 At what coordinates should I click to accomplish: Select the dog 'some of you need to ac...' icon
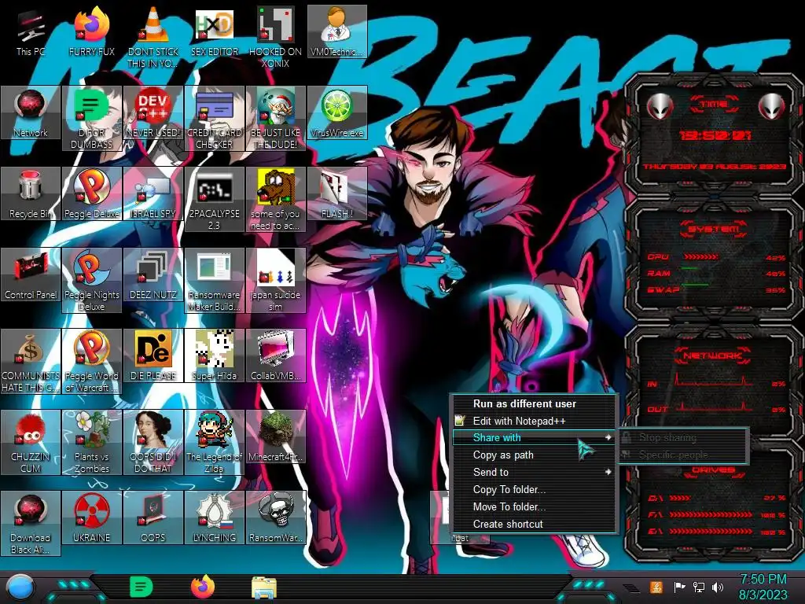click(275, 199)
